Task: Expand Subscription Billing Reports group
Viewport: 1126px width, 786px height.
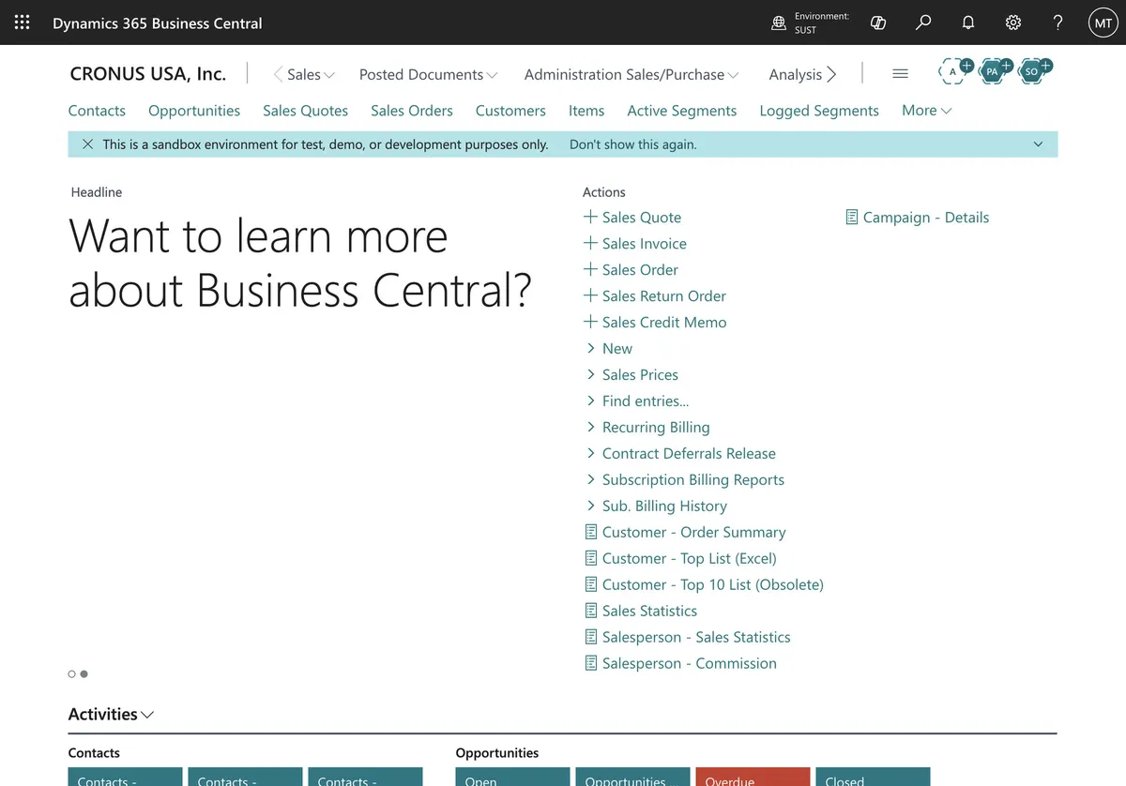Action: point(685,479)
